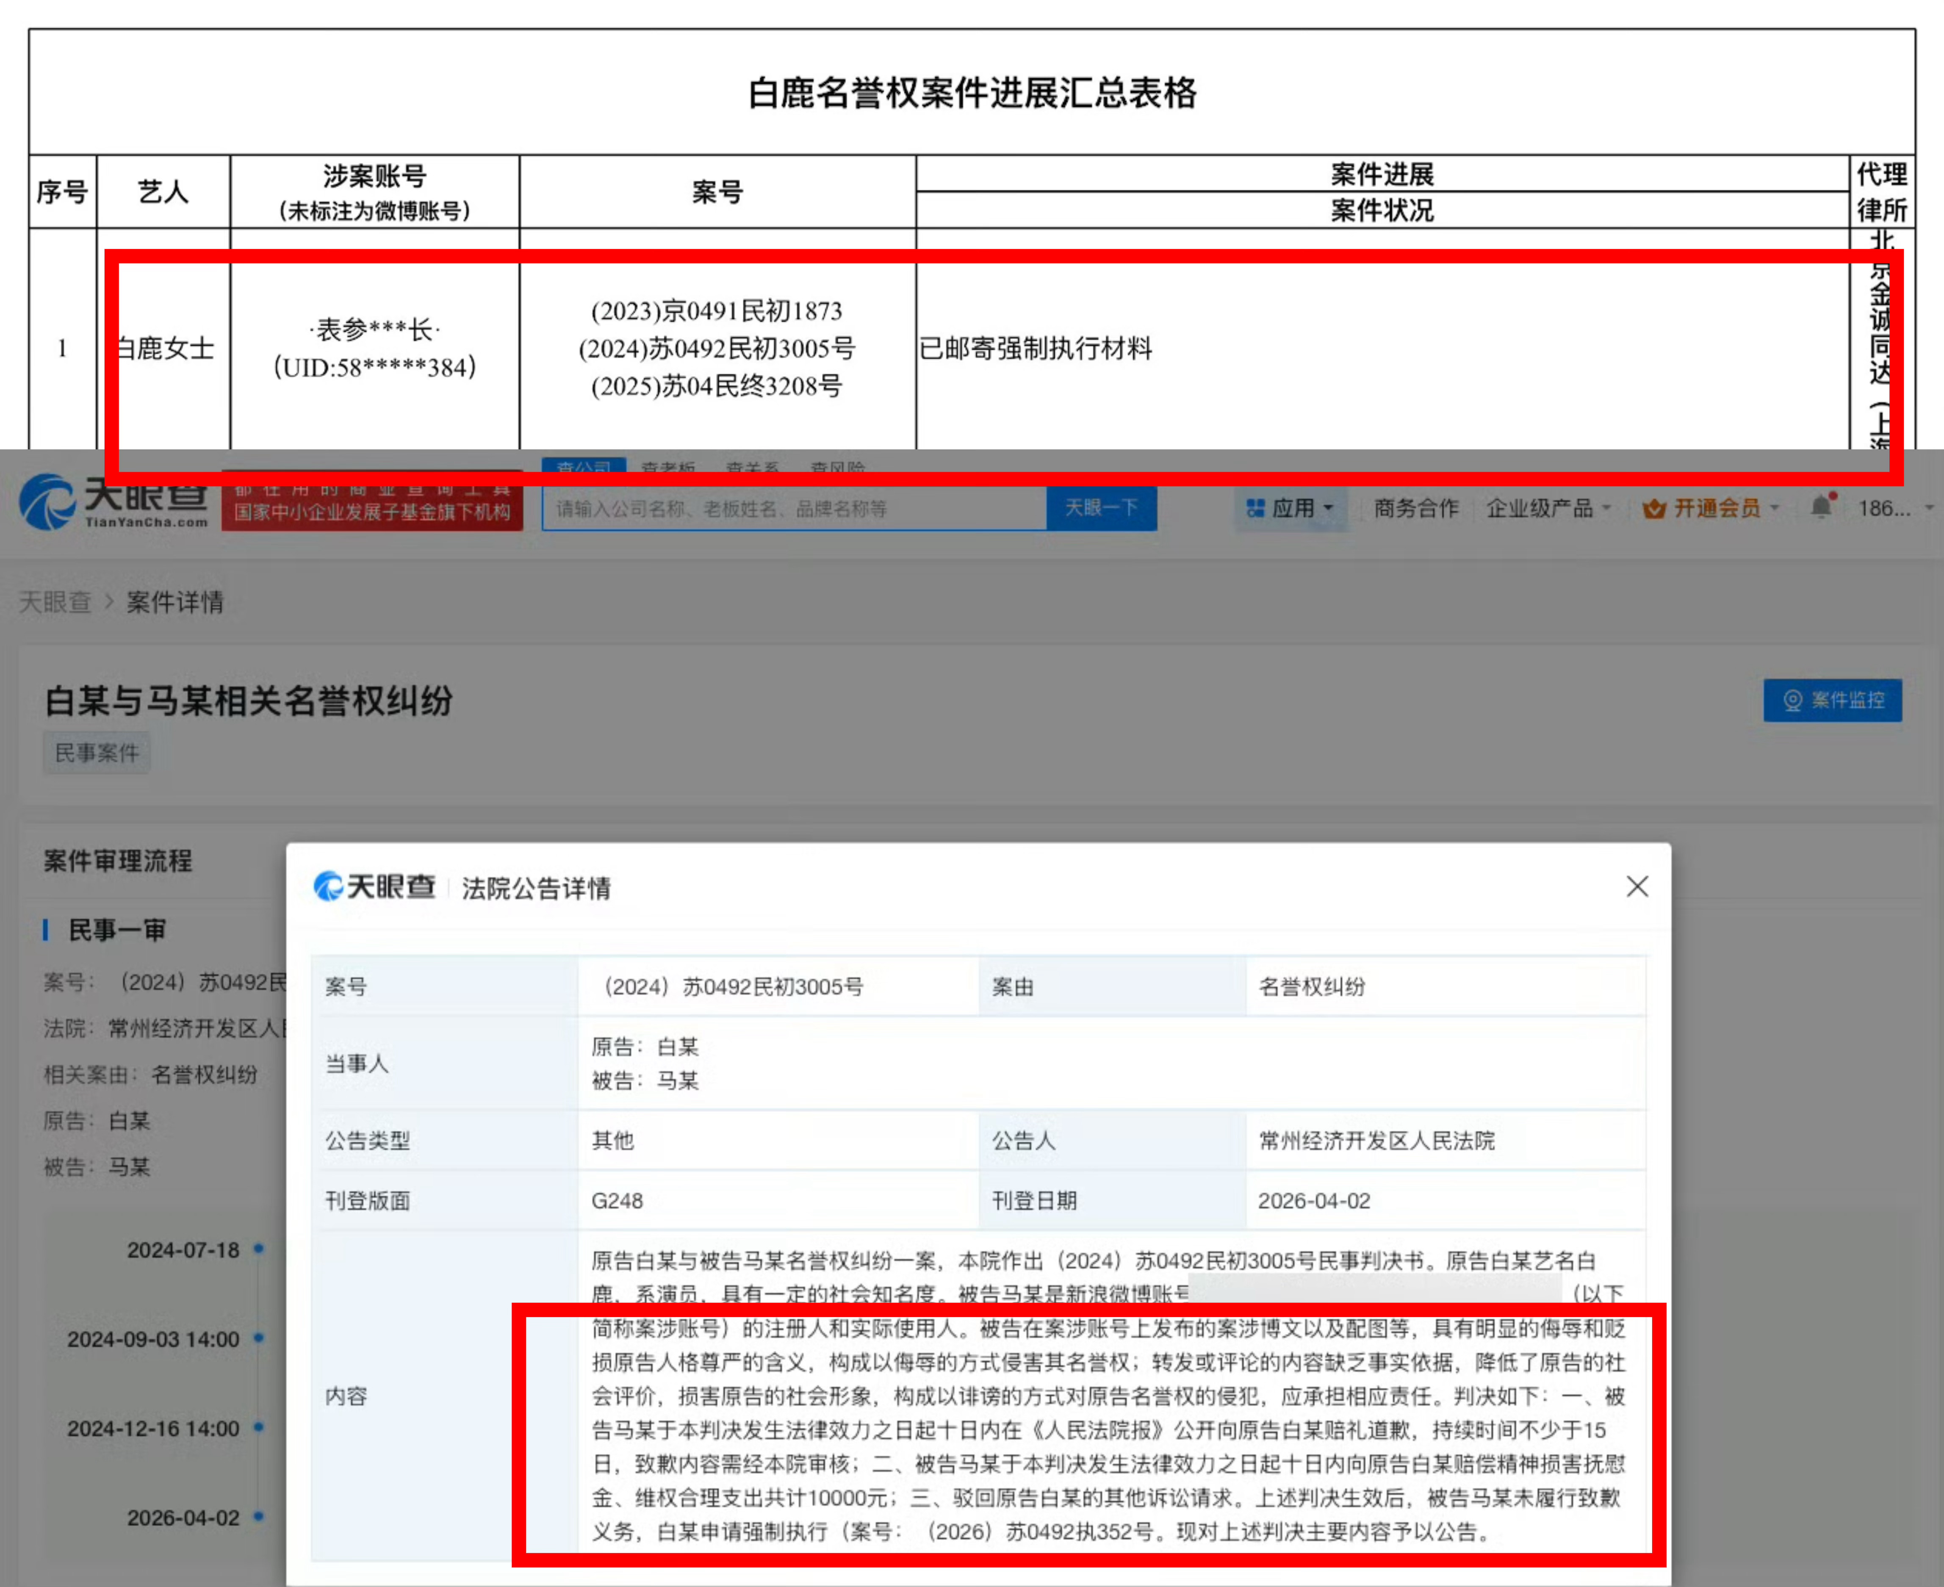Click the 应用 grid icon
Viewport: 1944px width, 1587px height.
[1256, 508]
